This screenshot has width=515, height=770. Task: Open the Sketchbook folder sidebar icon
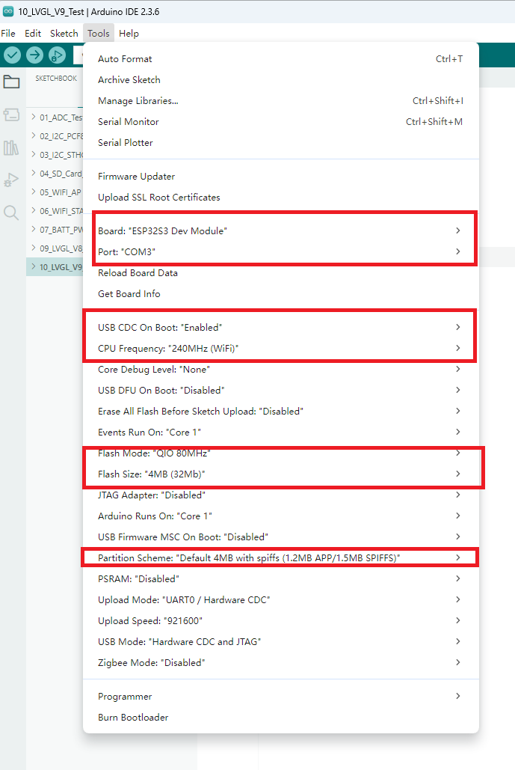11,82
